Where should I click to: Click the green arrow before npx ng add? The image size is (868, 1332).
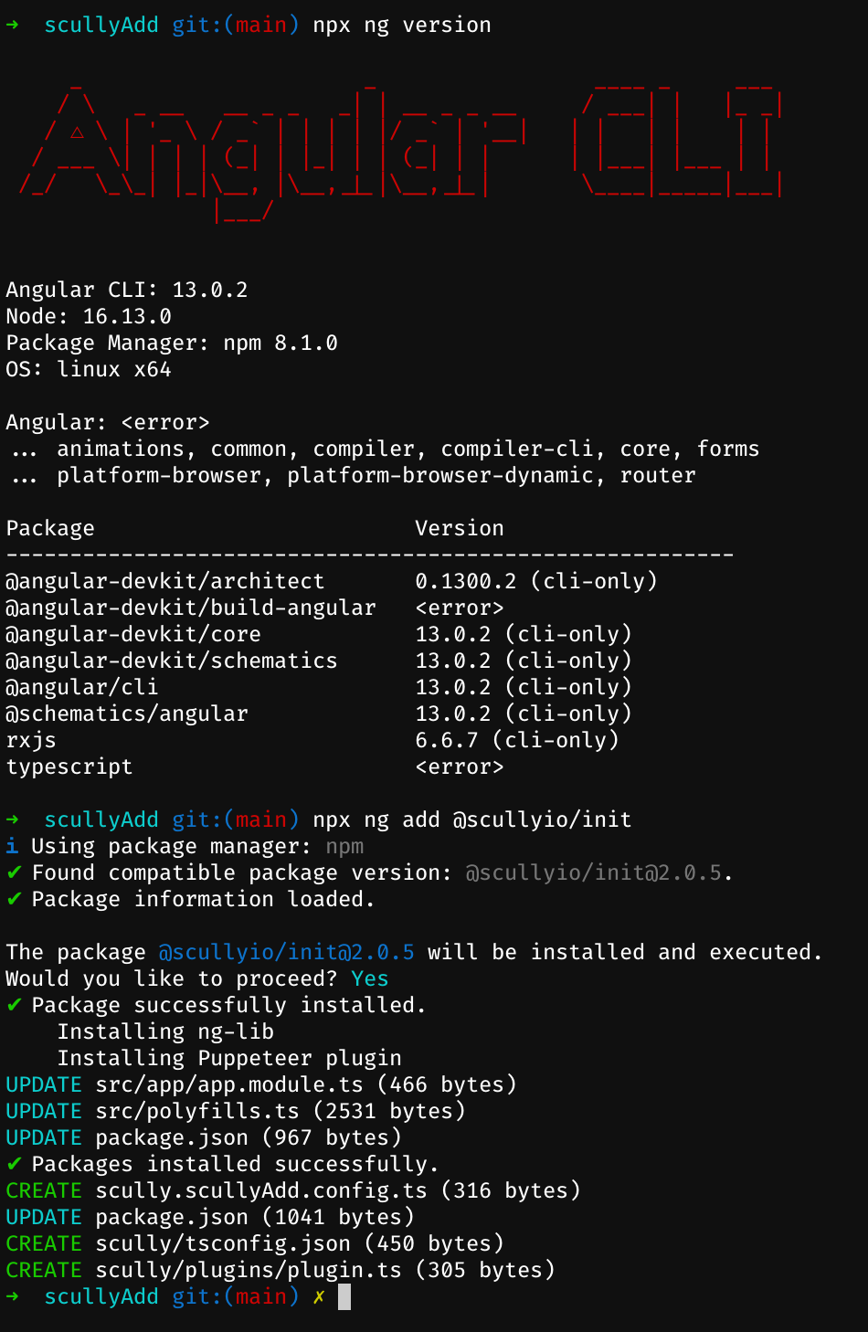click(x=13, y=819)
